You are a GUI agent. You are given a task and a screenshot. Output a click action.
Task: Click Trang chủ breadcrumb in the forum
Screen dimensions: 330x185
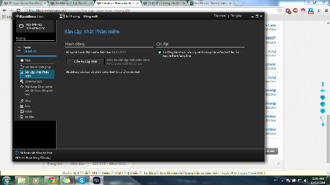[54, 164]
